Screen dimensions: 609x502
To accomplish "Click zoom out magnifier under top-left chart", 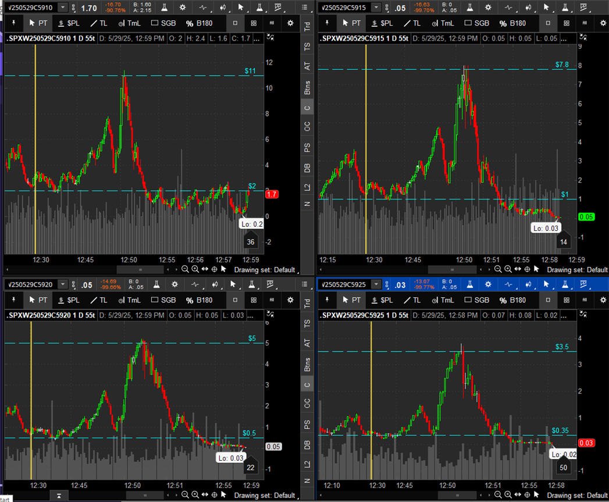I will click(185, 269).
